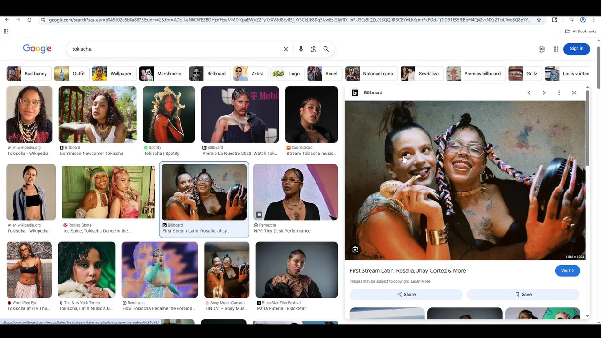601x338 pixels.
Task: Open Premio Lo Nuestro 2023 thumbnail
Action: [x=240, y=115]
